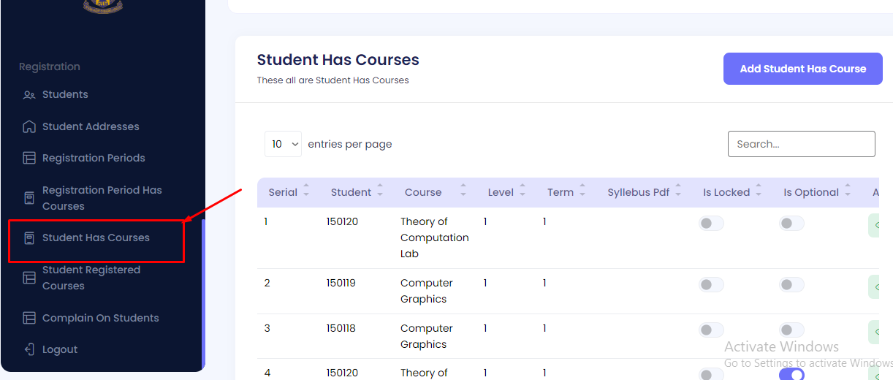
Task: Enable Is Optional for student 150119
Action: pos(791,285)
